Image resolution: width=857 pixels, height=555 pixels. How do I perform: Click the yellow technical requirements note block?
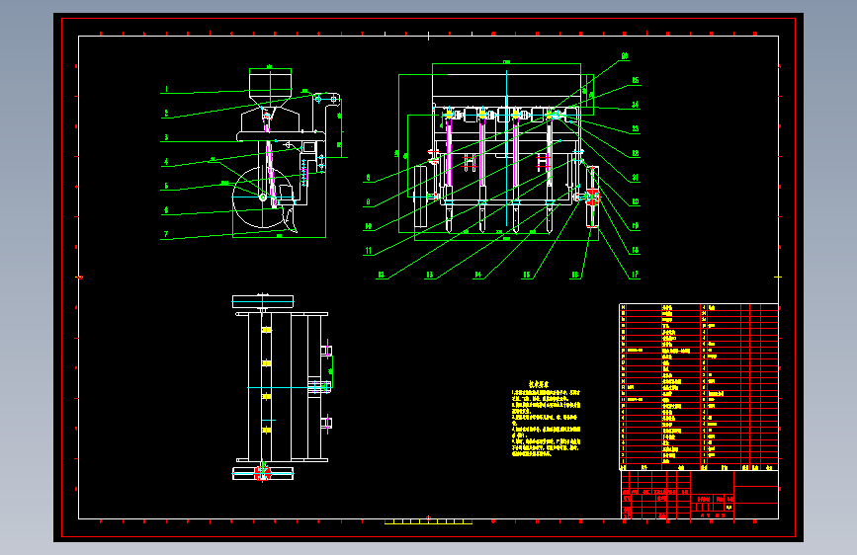[546, 419]
